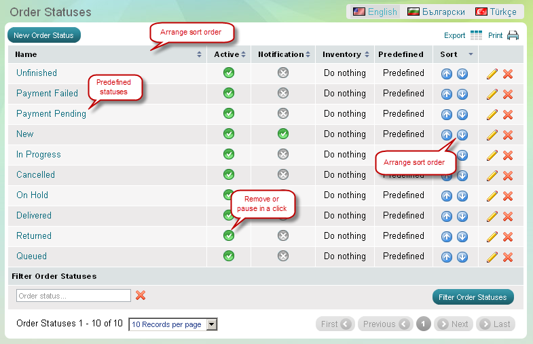Move the Queued status down in sort order
This screenshot has height=344, width=533.
(462, 256)
